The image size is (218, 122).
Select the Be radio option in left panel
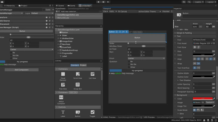11,53
